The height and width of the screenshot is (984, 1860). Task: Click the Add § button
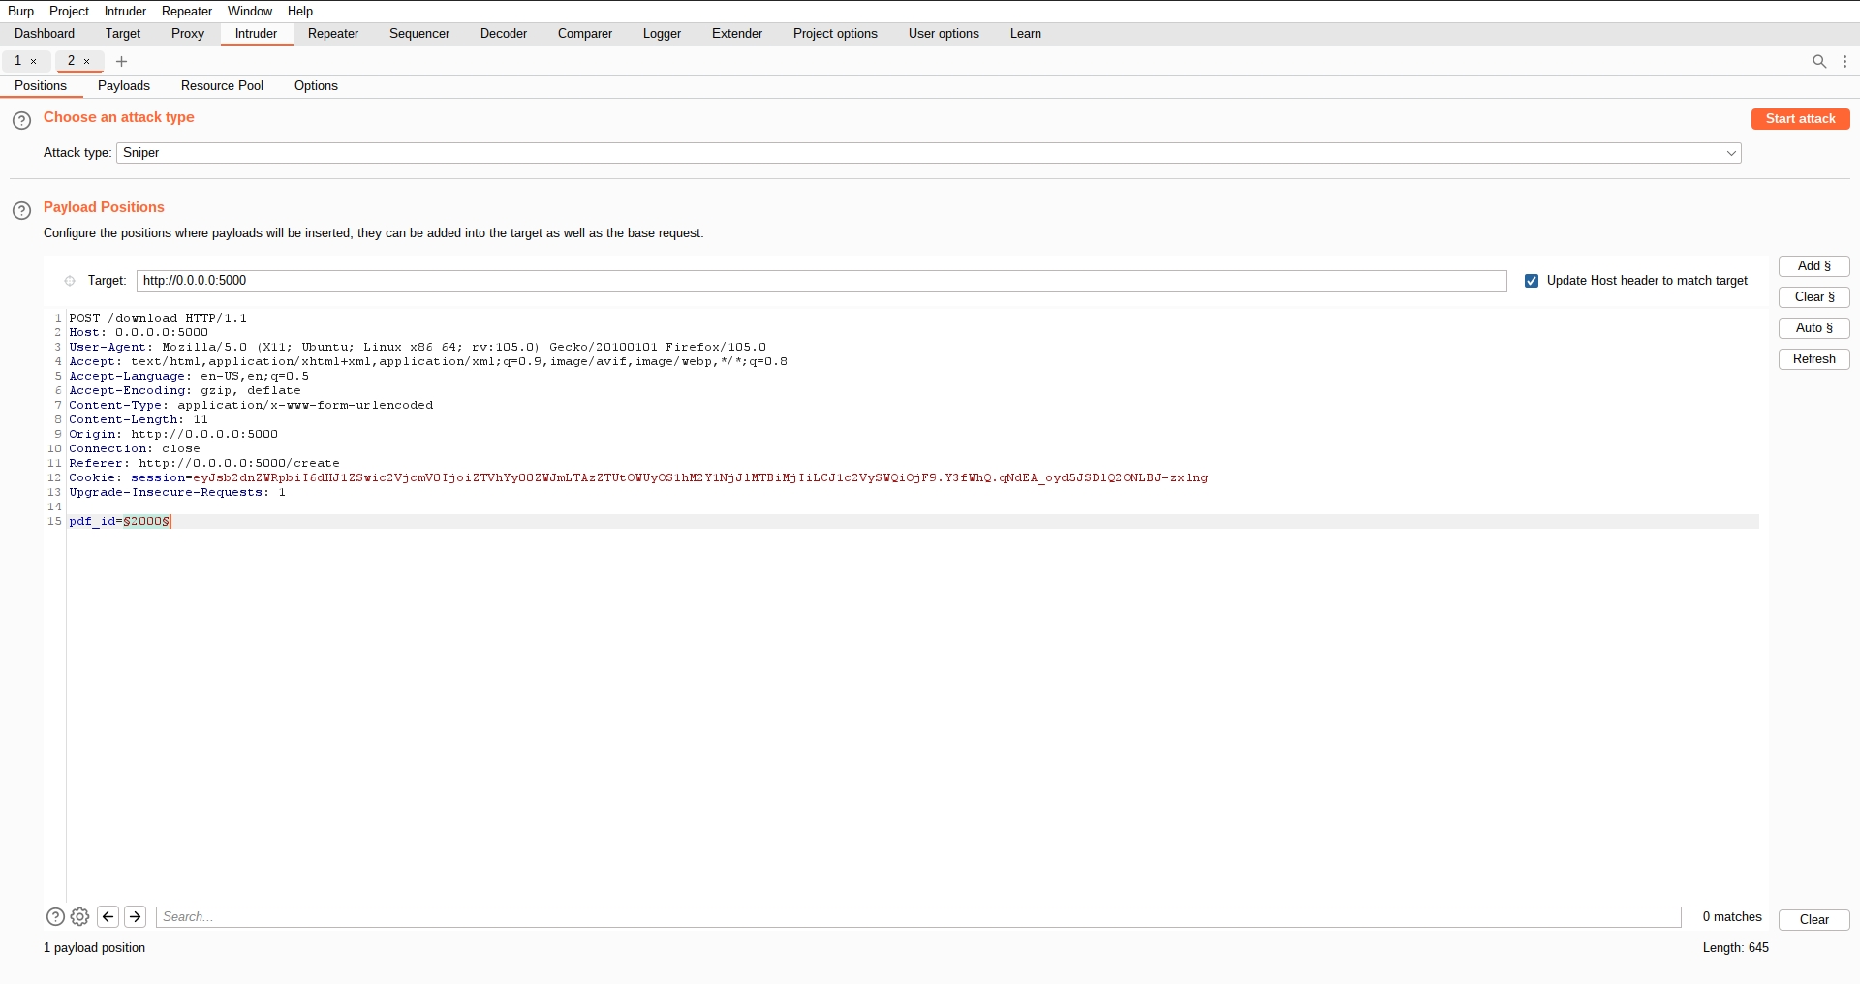pos(1813,266)
